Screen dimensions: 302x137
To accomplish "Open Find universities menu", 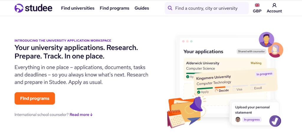I will [78, 8].
